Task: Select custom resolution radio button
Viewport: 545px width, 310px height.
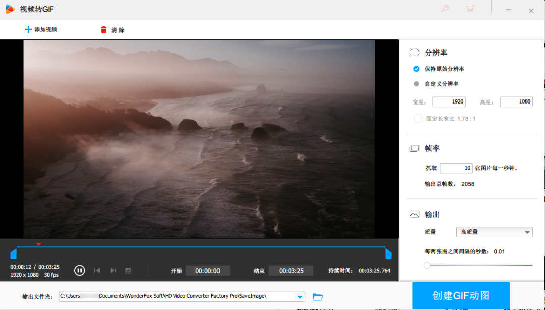Action: 416,84
